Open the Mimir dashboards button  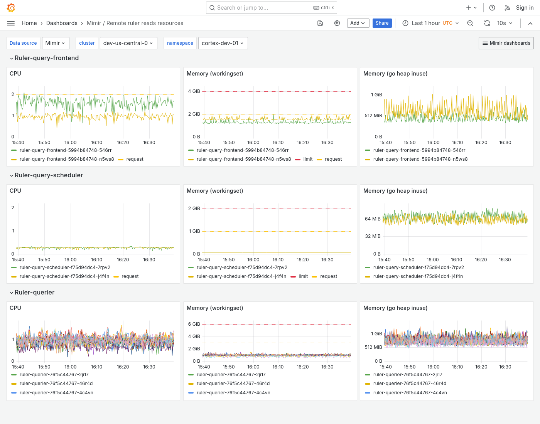coord(506,43)
